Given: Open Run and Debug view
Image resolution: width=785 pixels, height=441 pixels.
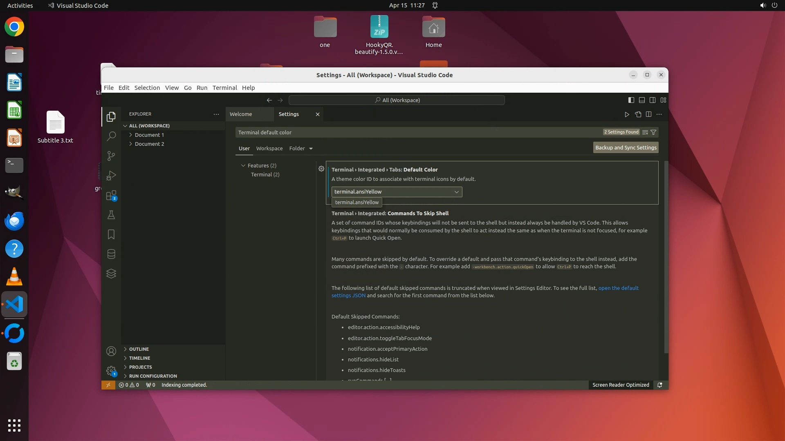Looking at the screenshot, I should click(x=111, y=176).
